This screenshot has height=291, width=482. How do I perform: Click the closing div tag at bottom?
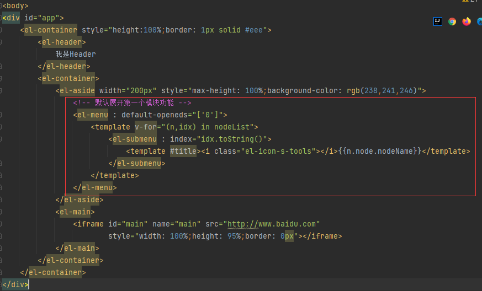(14, 284)
